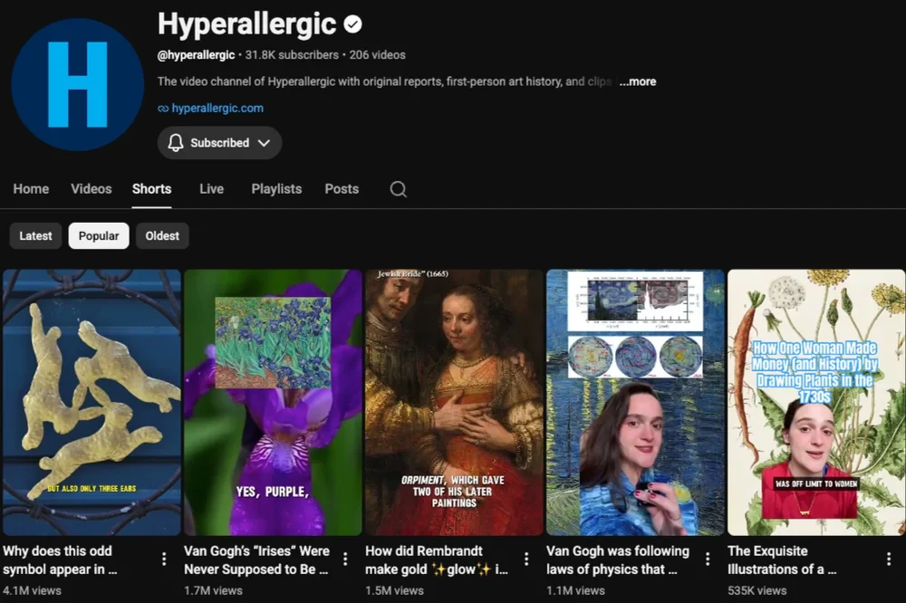This screenshot has height=603, width=906.
Task: Expand the Subscribed dropdown chevron
Action: 264,143
